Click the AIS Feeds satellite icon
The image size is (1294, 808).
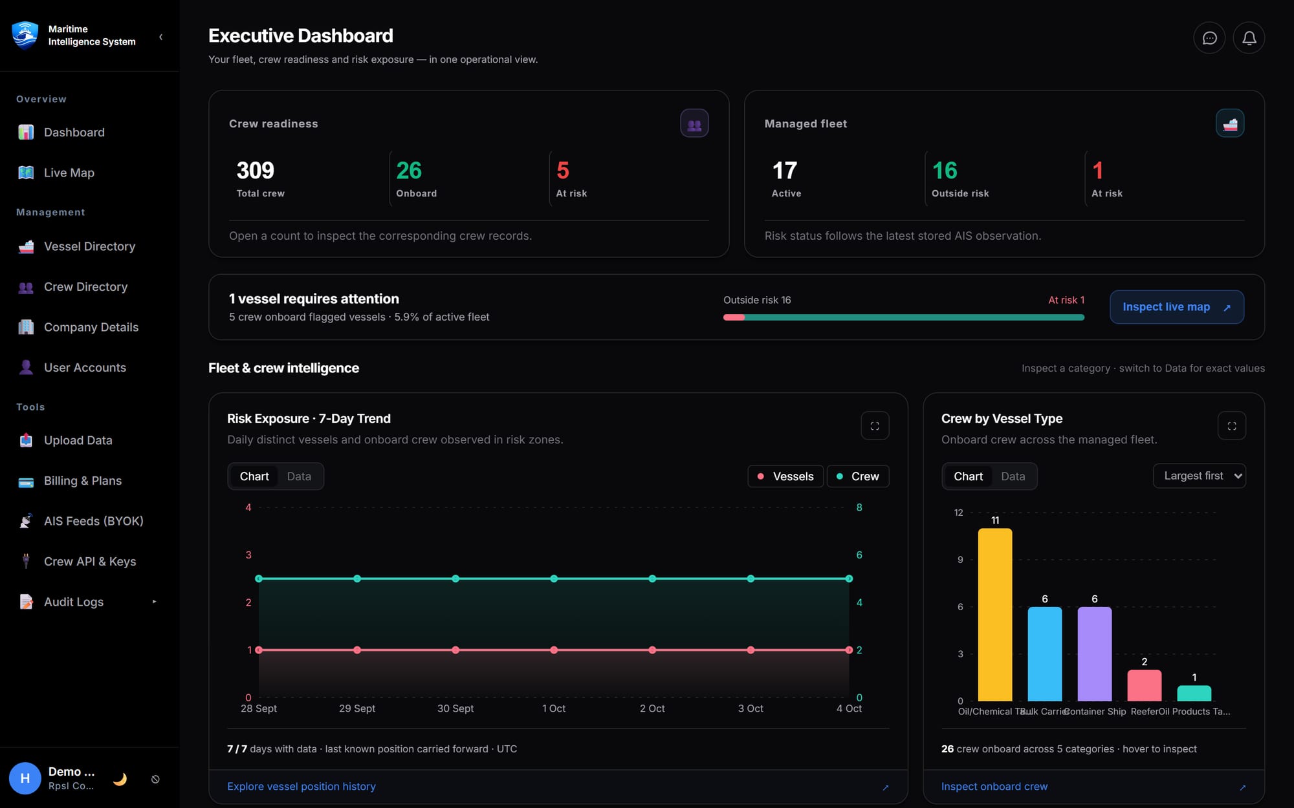pos(26,521)
